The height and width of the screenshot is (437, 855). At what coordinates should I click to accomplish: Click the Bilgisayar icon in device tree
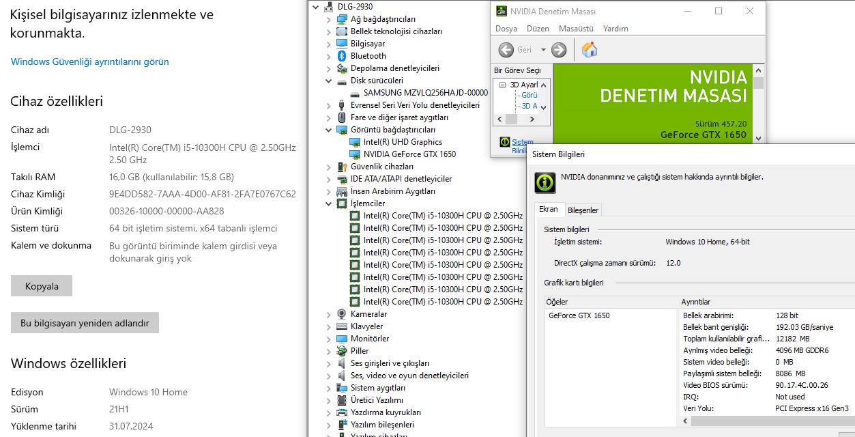click(x=342, y=44)
